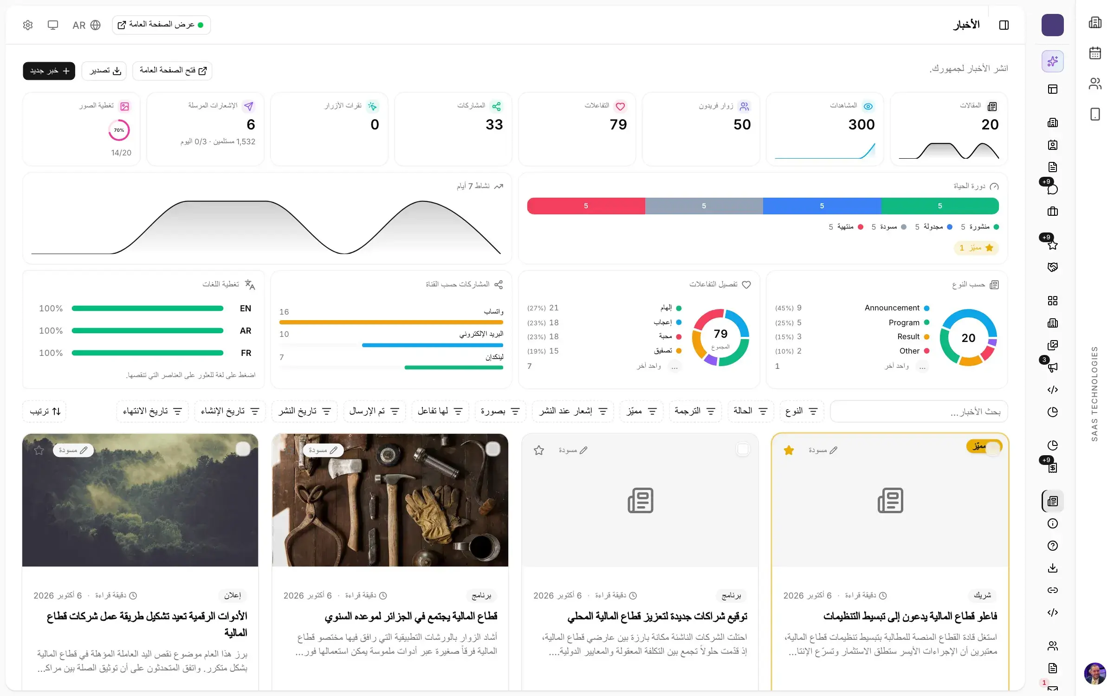Click the monitor display icon in header
Image resolution: width=1114 pixels, height=696 pixels.
tap(53, 25)
